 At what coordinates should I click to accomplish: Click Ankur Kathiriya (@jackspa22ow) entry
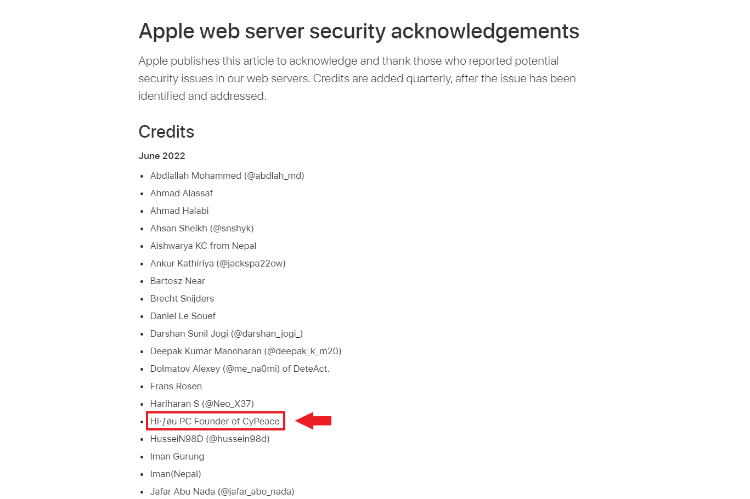[x=218, y=263]
